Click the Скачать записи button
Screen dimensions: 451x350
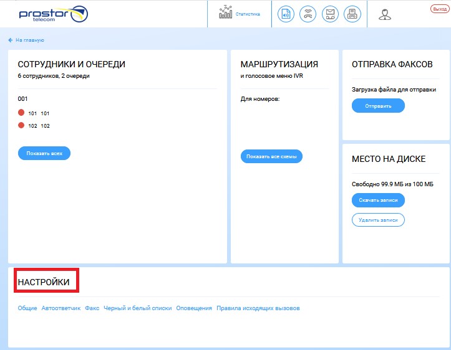pyautogui.click(x=378, y=200)
